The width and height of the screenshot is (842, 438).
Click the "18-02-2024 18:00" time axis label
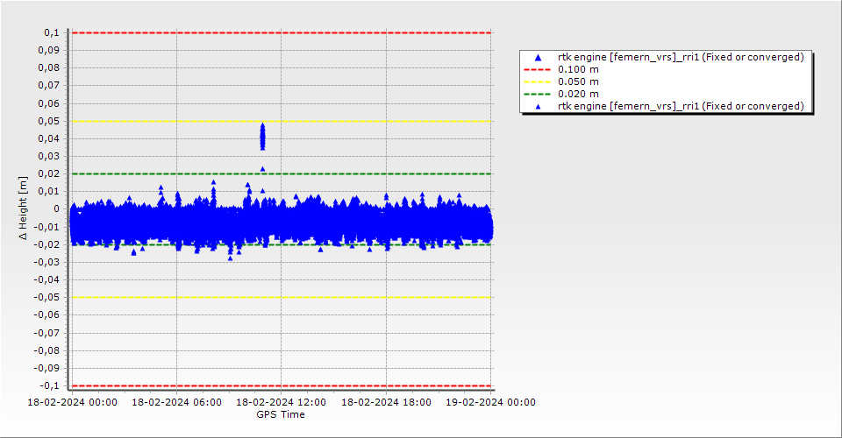click(386, 402)
